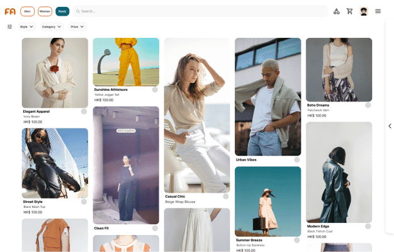Click the orange brand logo icon
Viewport: 394px width, 252px height.
click(x=10, y=11)
